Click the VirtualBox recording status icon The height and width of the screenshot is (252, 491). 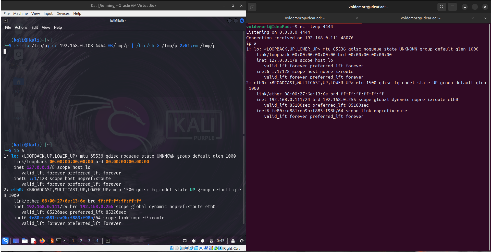tap(206, 248)
